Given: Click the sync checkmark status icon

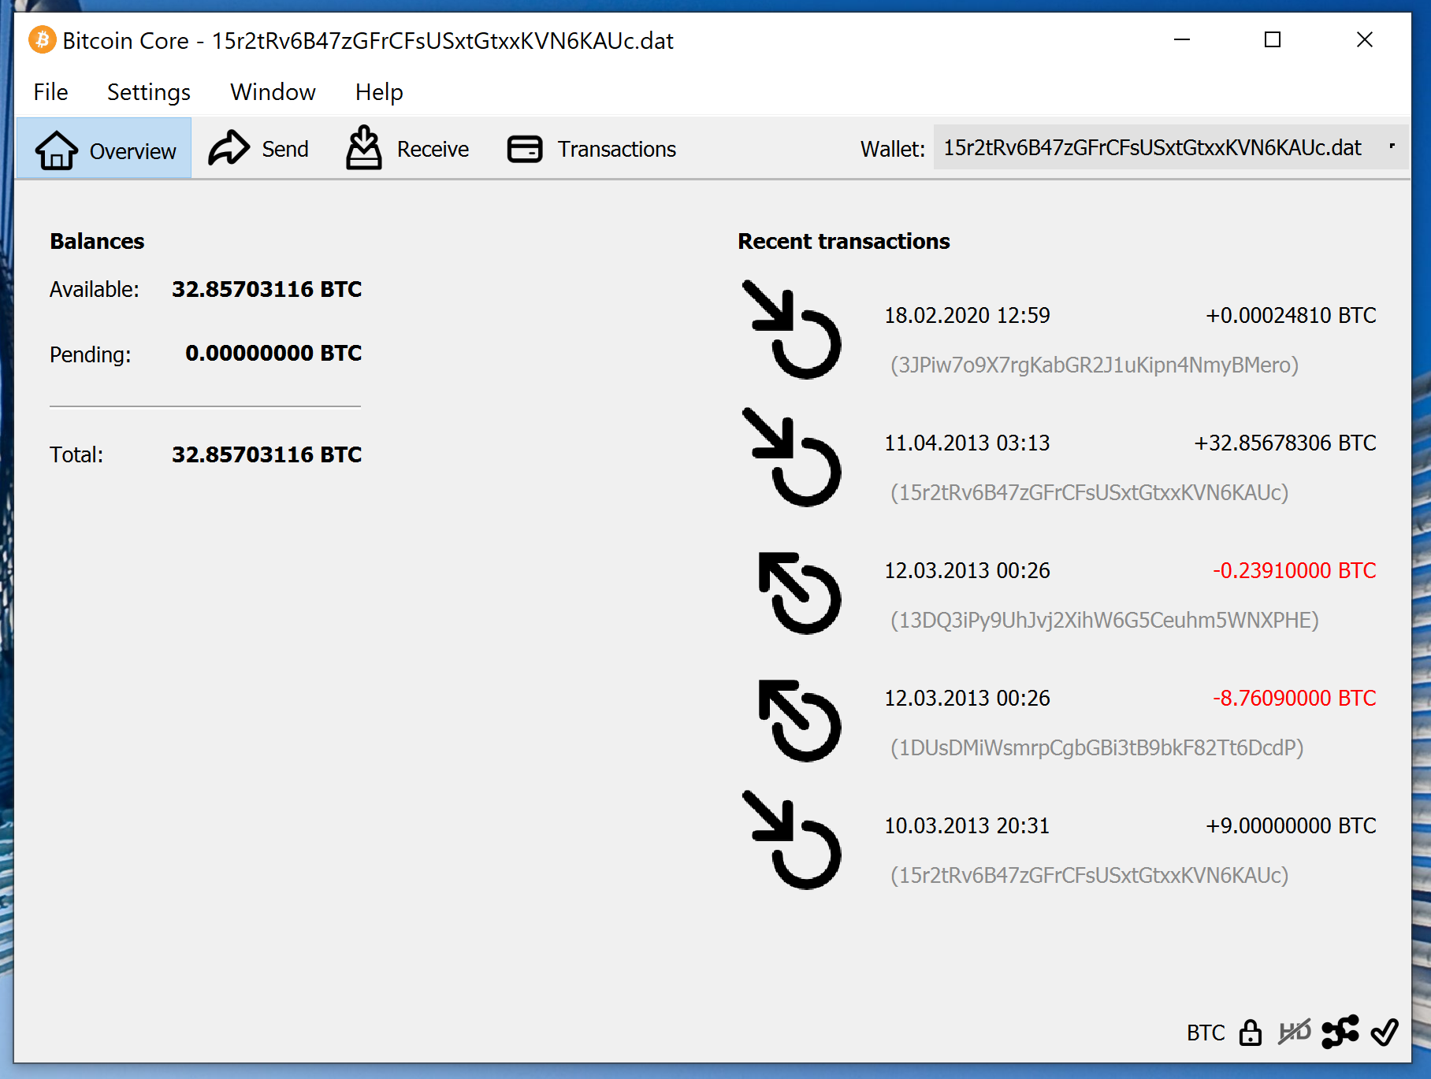Looking at the screenshot, I should point(1385,1032).
